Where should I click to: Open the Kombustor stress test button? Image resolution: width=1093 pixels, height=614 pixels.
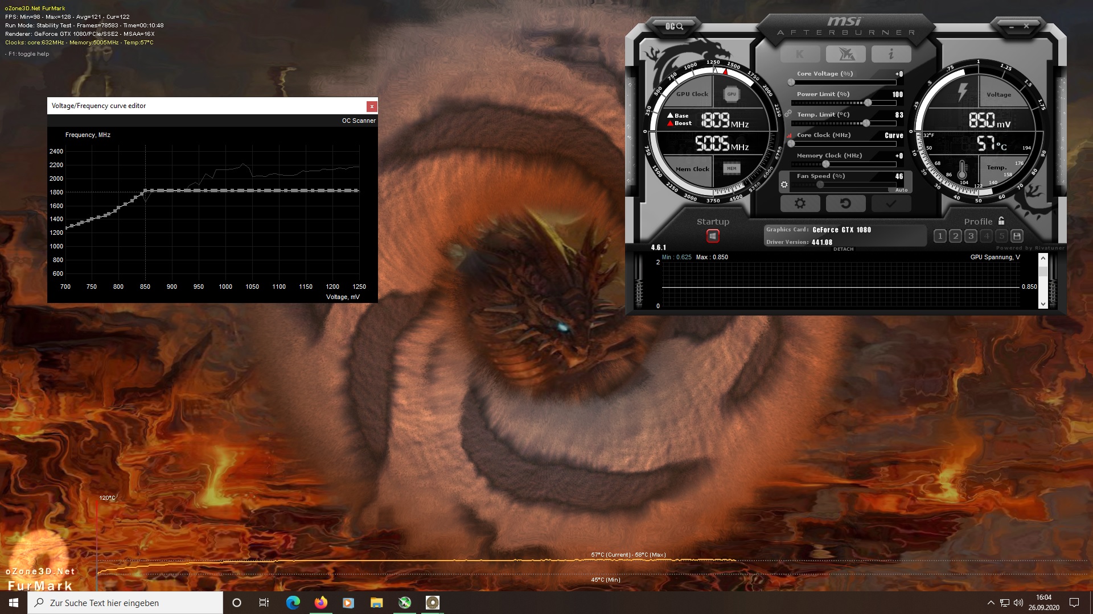tap(800, 54)
